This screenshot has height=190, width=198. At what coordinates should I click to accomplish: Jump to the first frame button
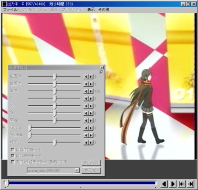point(182,184)
